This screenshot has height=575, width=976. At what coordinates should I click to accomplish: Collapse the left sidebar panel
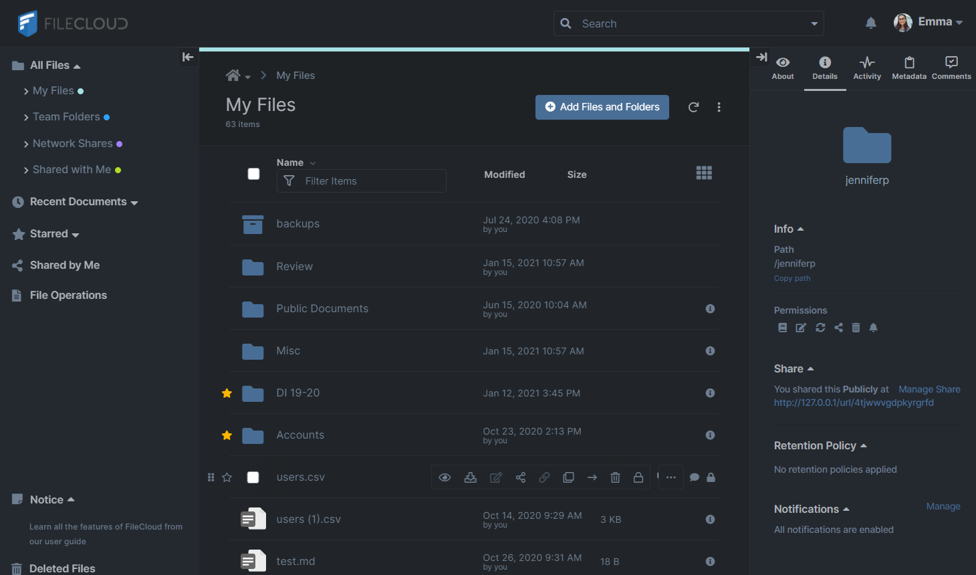point(188,57)
